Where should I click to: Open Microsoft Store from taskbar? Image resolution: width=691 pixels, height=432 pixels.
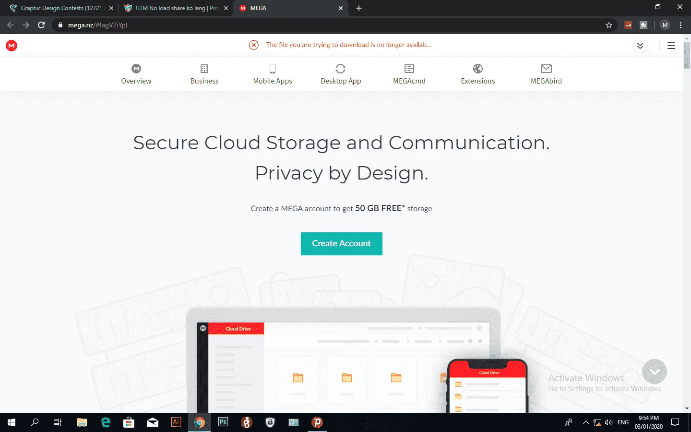pos(129,422)
